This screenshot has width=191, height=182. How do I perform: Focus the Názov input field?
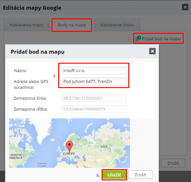pos(94,70)
